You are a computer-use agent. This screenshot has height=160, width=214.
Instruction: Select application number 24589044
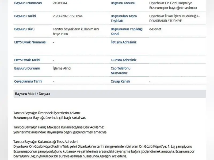(x=60, y=3)
